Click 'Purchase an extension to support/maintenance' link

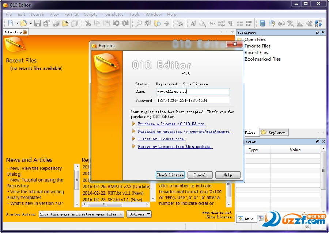click(x=185, y=131)
